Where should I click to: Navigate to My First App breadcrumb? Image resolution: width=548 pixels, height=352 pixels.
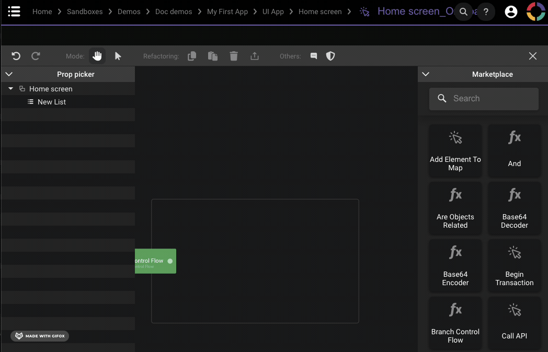click(x=227, y=11)
